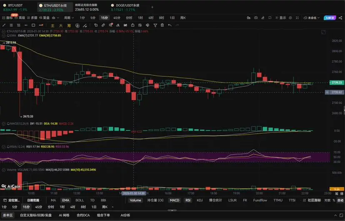The height and width of the screenshot is (221, 345).
Task: Select the rectangle drawing tool
Action: (x=33, y=25)
